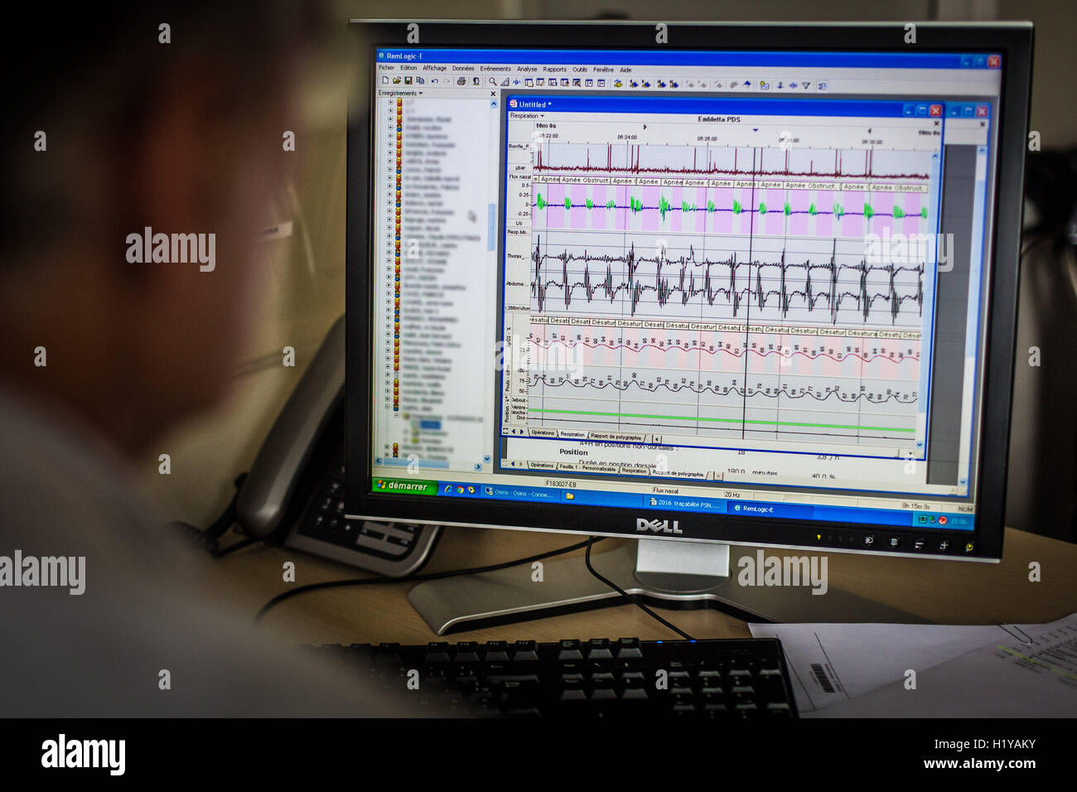Screen dimensions: 1077x792
Task: Click the time ruler at 06:24:00
Action: 627,137
